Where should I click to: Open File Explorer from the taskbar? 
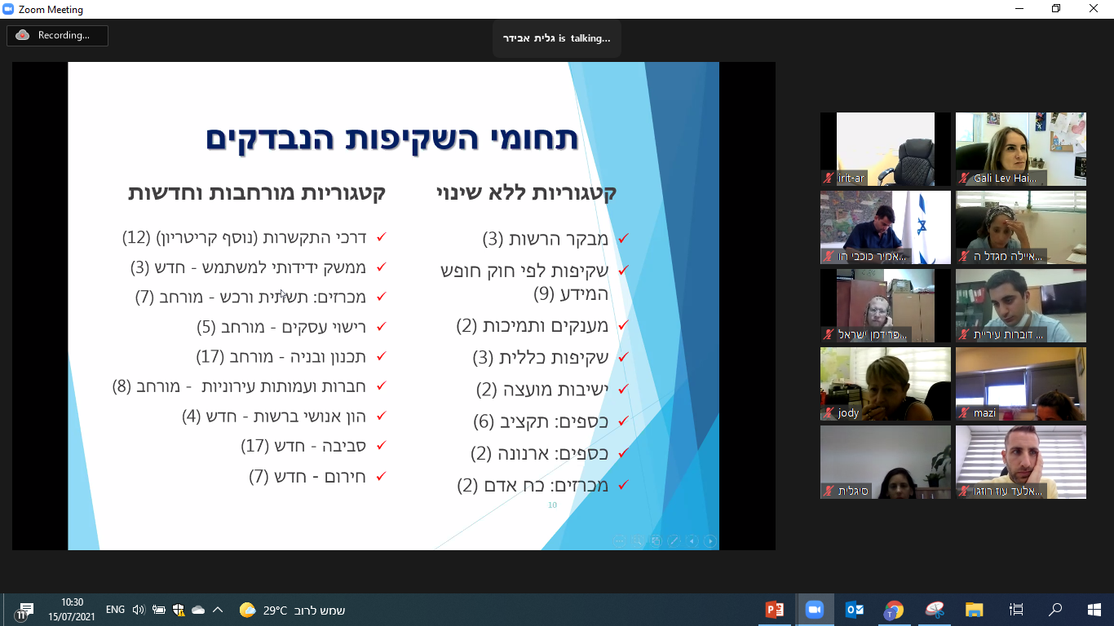975,610
